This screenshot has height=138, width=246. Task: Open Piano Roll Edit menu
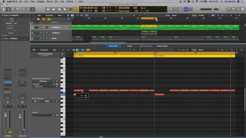[x=35, y=50]
